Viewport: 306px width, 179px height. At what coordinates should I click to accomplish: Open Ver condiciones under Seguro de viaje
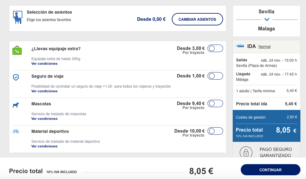[44, 91]
